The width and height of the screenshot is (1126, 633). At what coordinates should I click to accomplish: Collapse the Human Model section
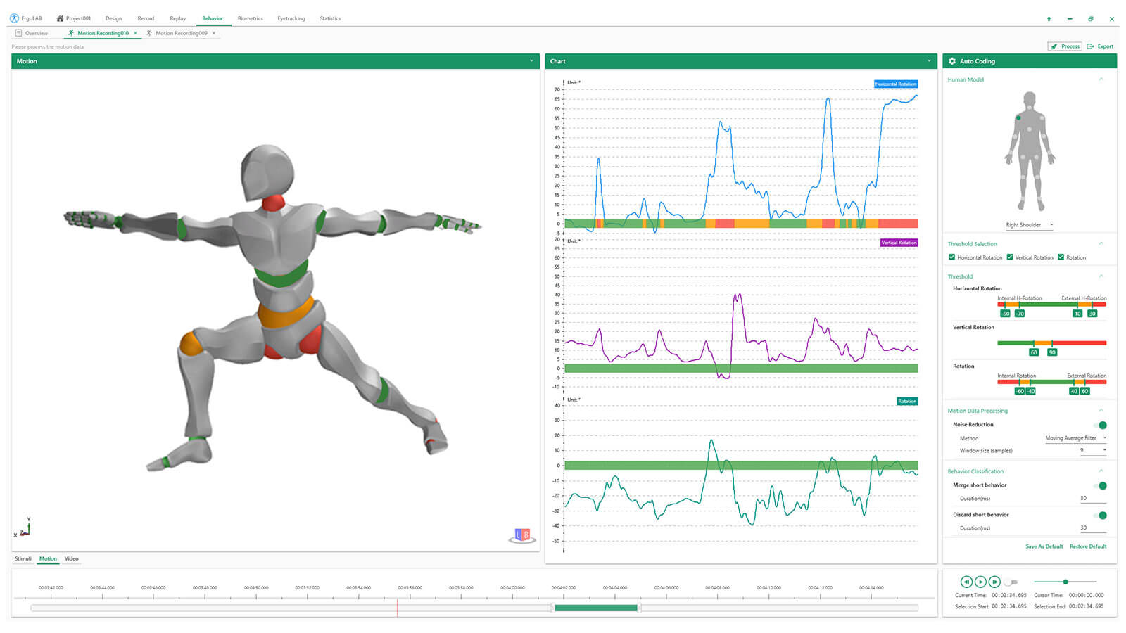click(x=1101, y=79)
